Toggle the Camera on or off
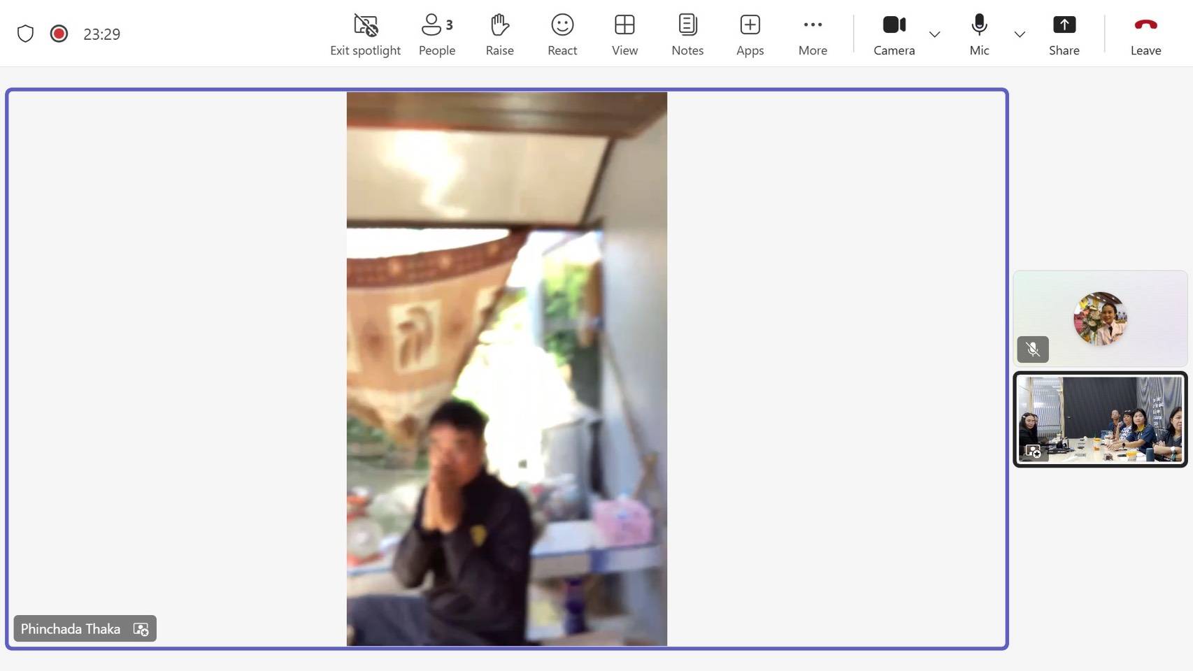This screenshot has height=671, width=1193. click(894, 34)
